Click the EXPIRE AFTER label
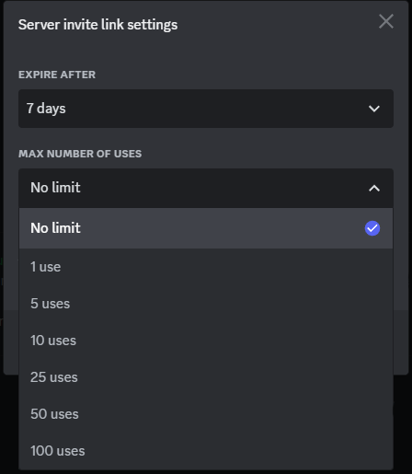The image size is (412, 474). point(57,75)
